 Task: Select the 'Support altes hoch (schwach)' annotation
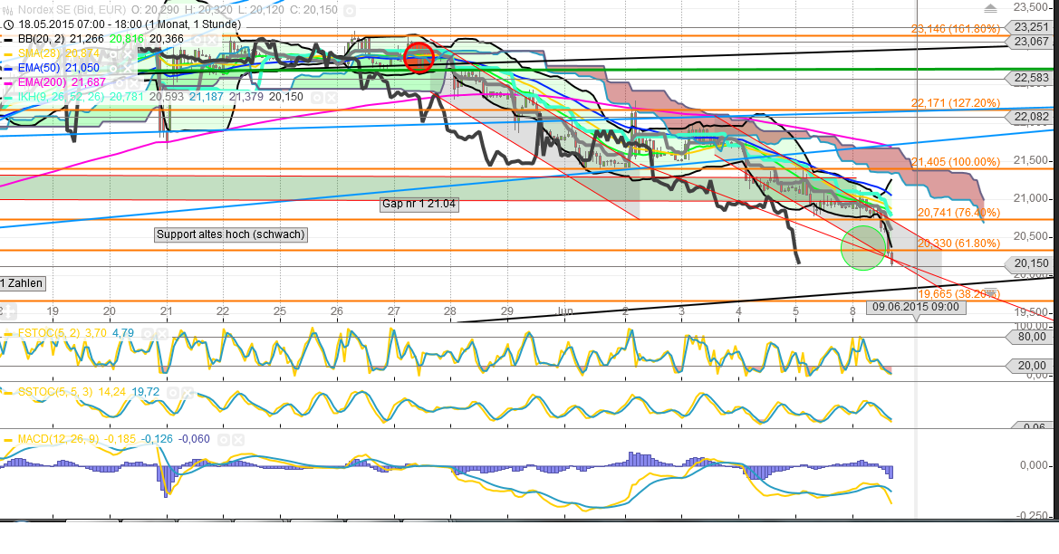pyautogui.click(x=232, y=234)
